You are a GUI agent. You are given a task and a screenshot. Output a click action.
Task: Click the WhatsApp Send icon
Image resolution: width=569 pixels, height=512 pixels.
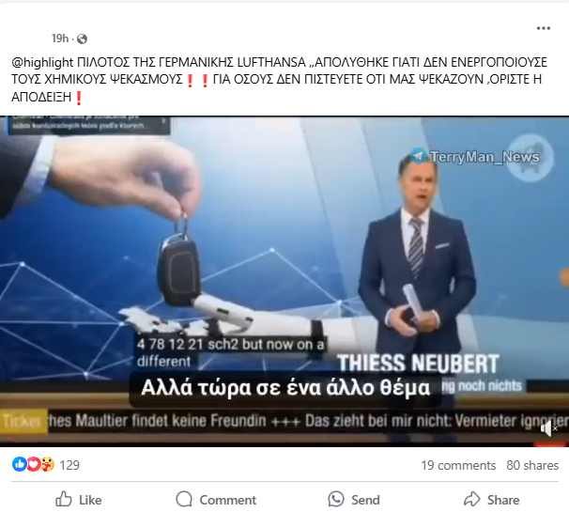335,499
